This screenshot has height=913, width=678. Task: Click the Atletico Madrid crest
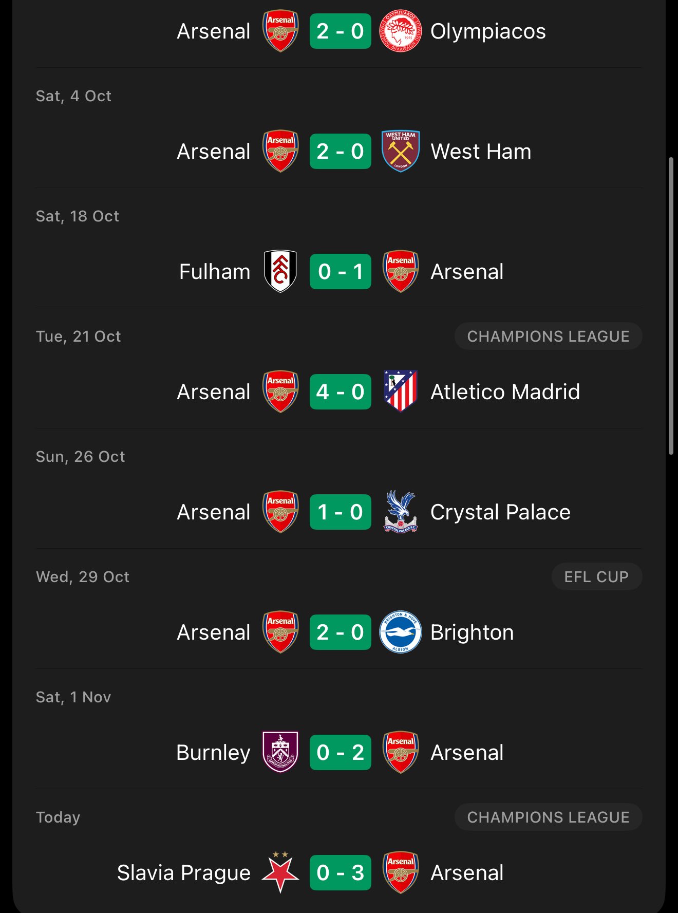(x=401, y=392)
